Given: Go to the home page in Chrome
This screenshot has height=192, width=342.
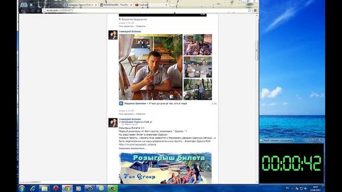Looking at the screenshot, I should pos(38,11).
